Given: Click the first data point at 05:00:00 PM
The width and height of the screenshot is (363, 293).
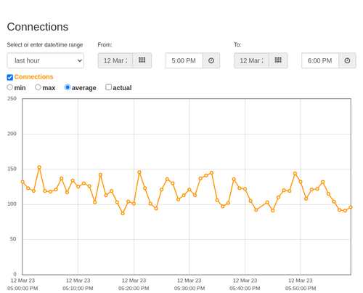Looking at the screenshot, I should pos(23,182).
